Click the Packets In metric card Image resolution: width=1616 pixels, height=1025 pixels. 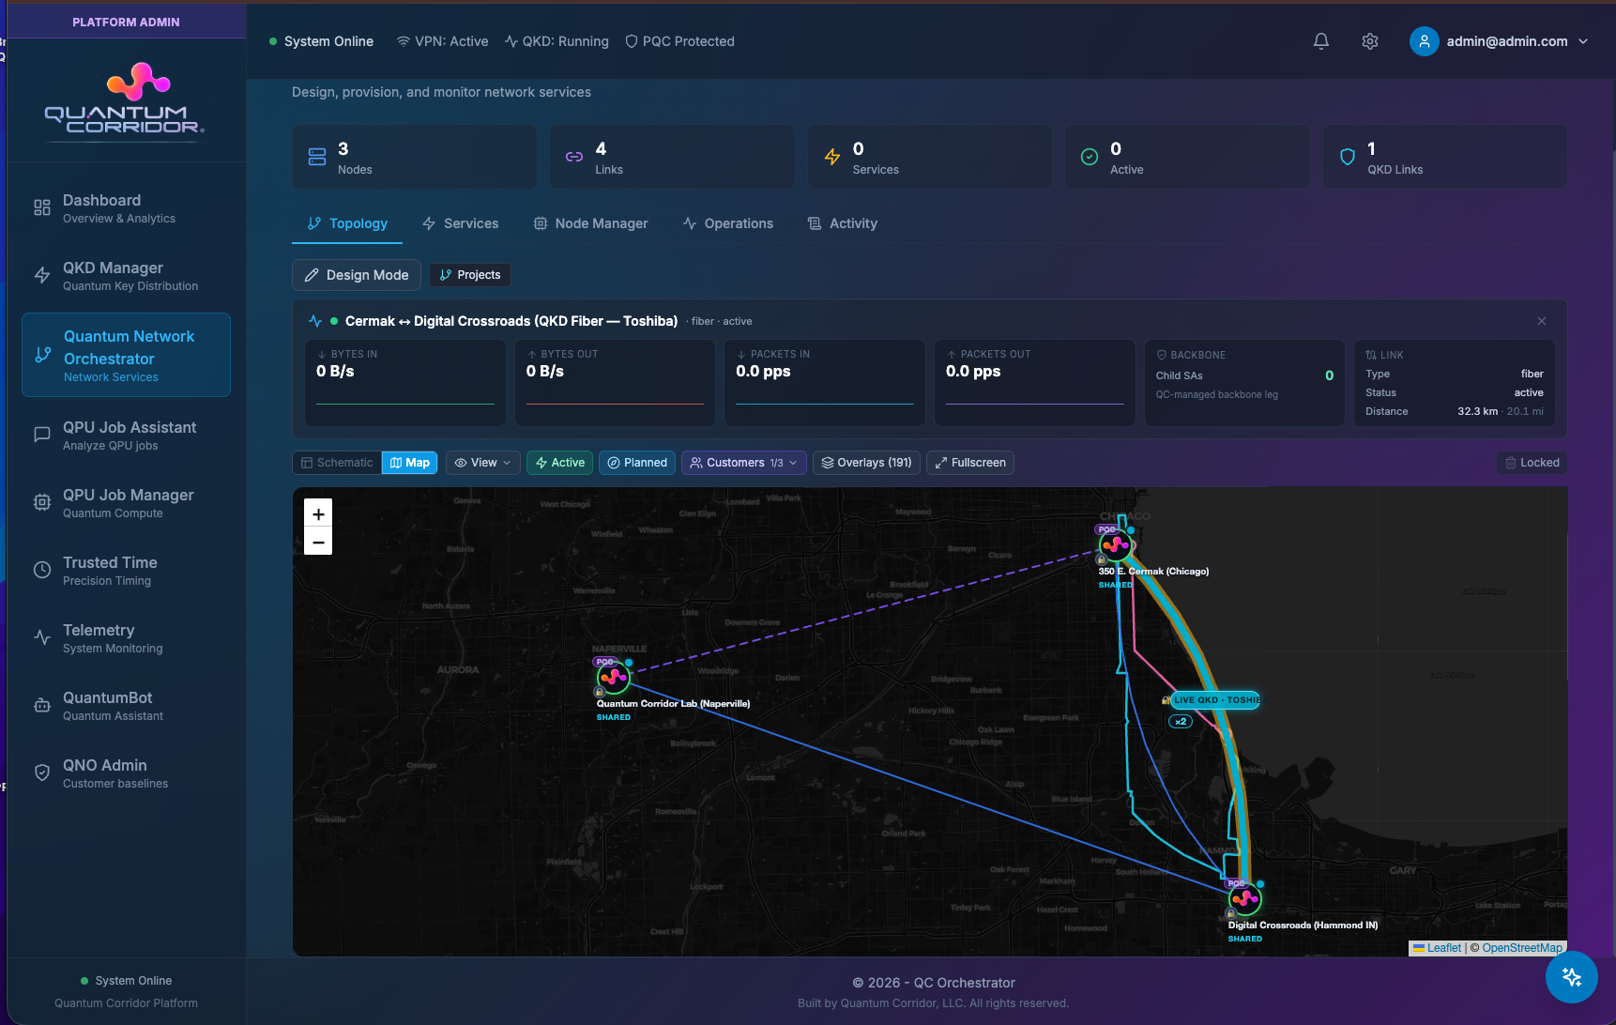(x=824, y=383)
